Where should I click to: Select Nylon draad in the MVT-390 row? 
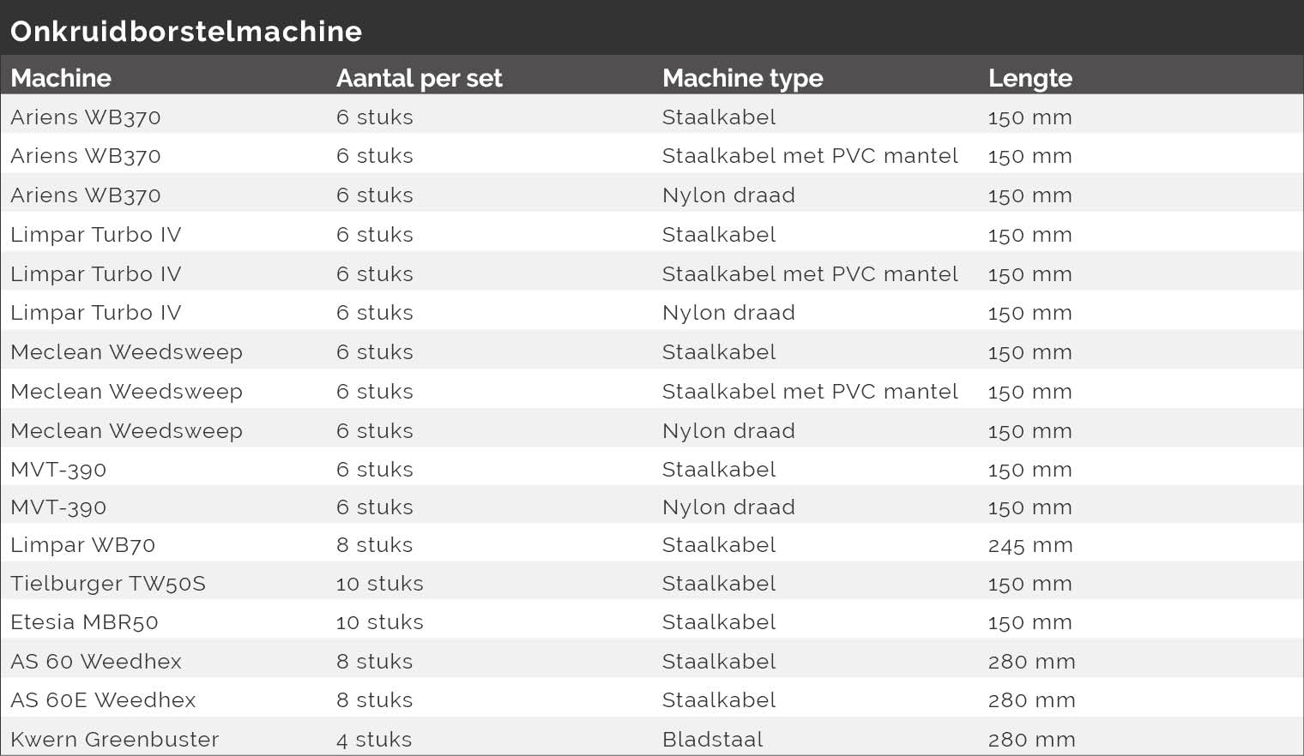728,507
